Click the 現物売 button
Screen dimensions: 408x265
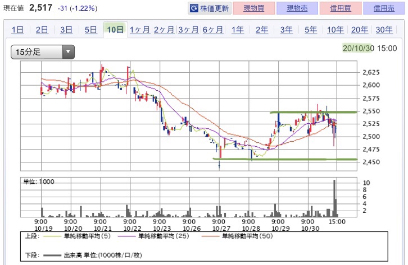pos(297,8)
